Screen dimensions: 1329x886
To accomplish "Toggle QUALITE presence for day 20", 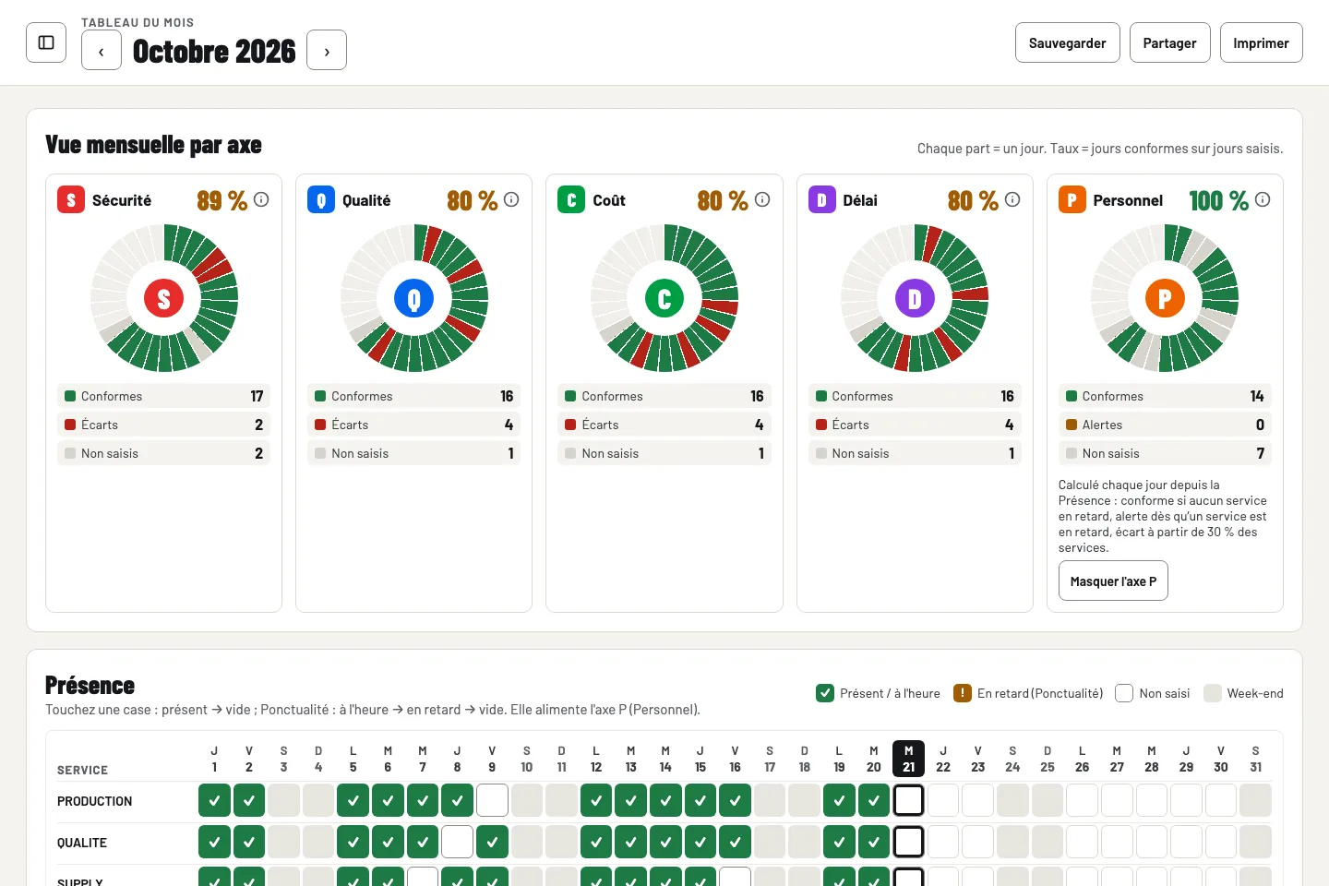I will pos(874,842).
